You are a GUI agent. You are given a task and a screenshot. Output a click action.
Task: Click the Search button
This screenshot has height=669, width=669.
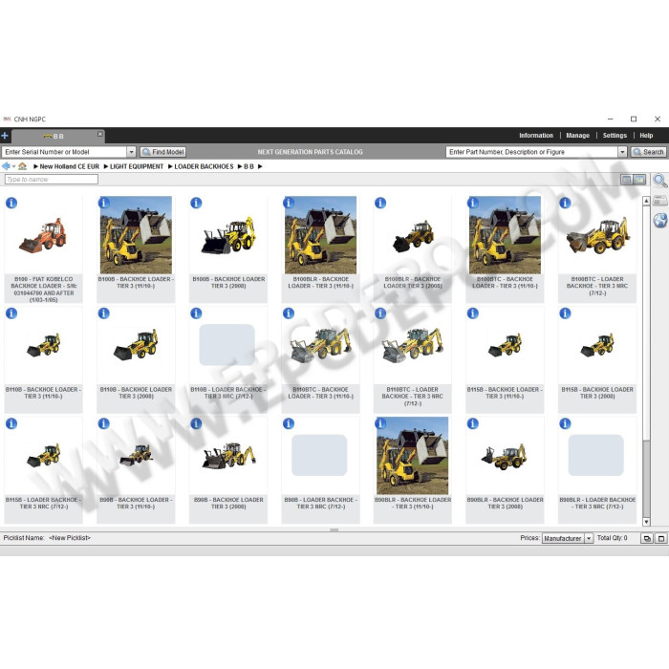tap(649, 152)
